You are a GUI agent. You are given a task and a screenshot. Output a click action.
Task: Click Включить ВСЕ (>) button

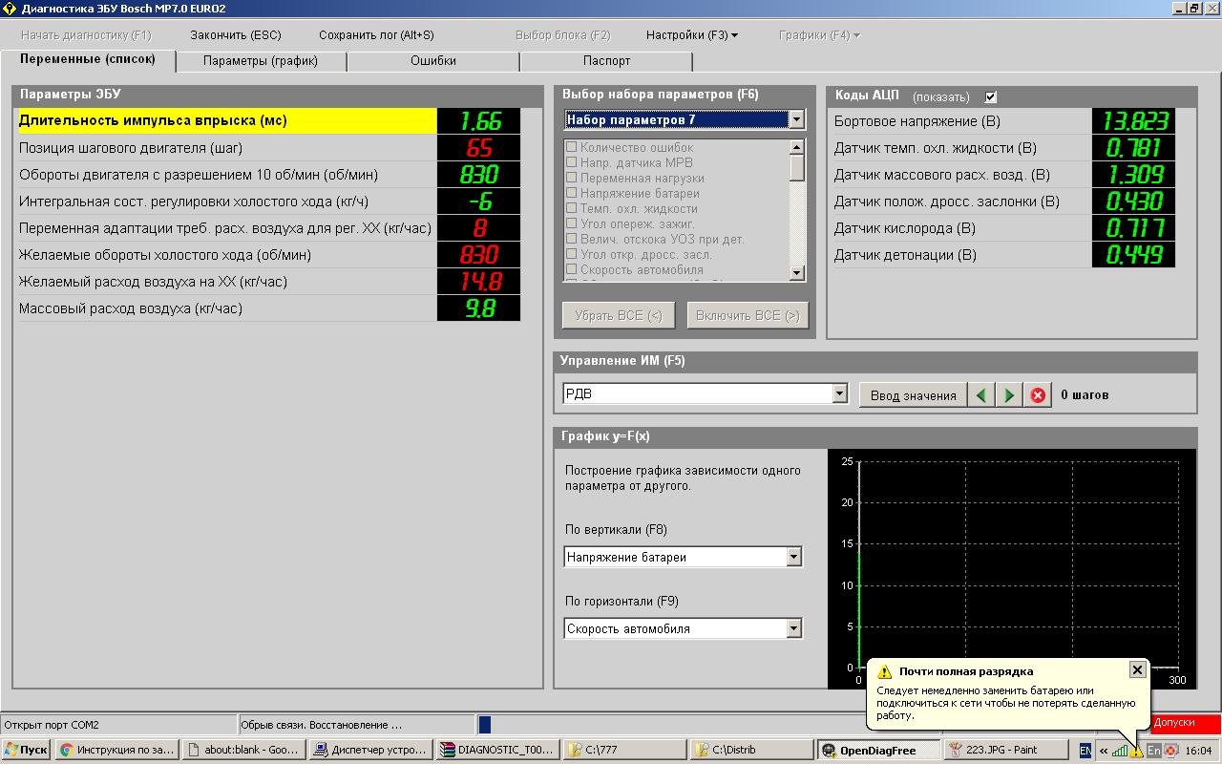[748, 315]
